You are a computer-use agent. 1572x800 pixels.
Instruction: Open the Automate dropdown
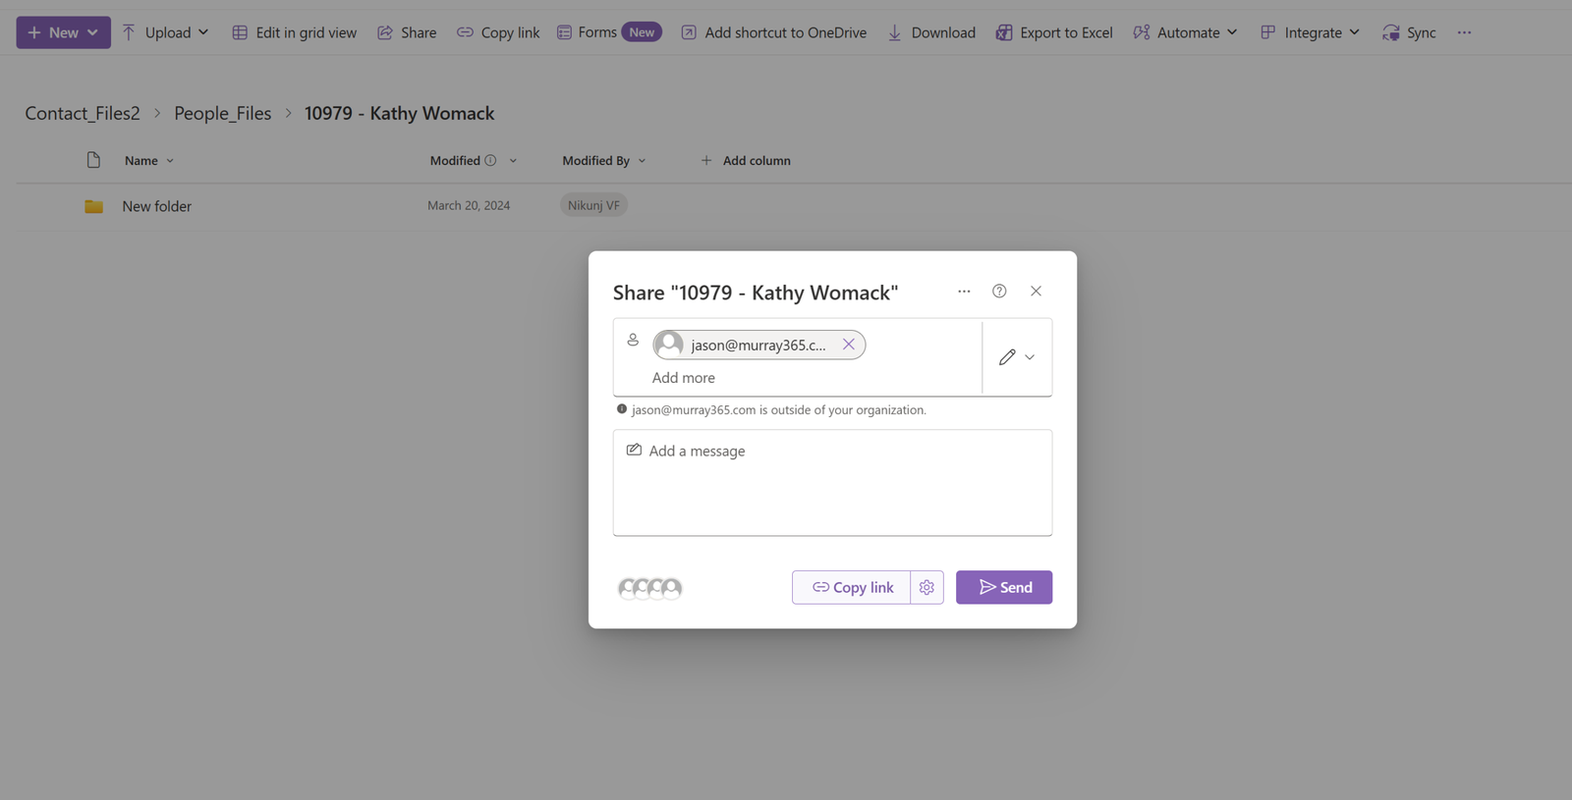pyautogui.click(x=1185, y=32)
